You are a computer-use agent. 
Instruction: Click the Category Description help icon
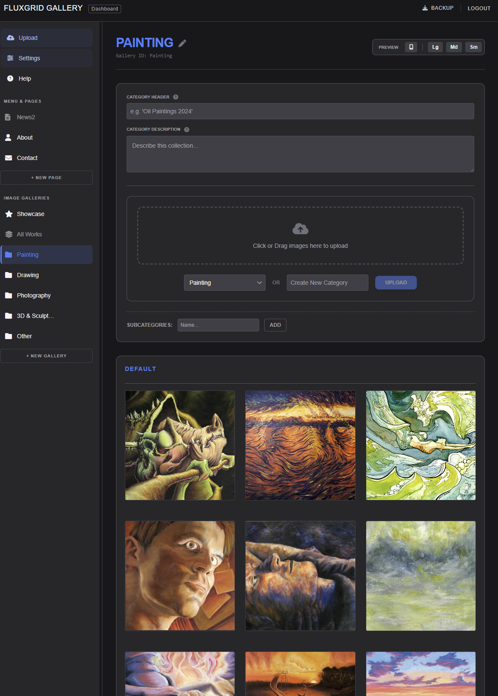(187, 129)
